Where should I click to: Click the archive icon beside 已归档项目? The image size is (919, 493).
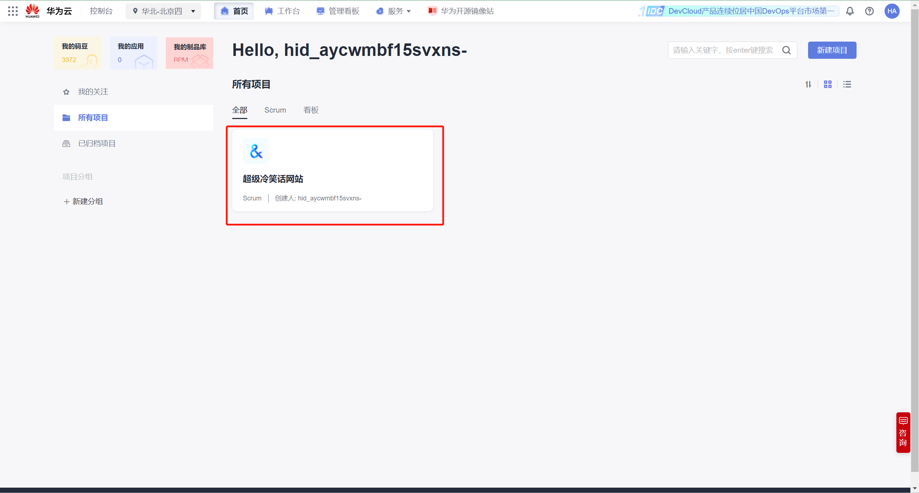(x=66, y=143)
